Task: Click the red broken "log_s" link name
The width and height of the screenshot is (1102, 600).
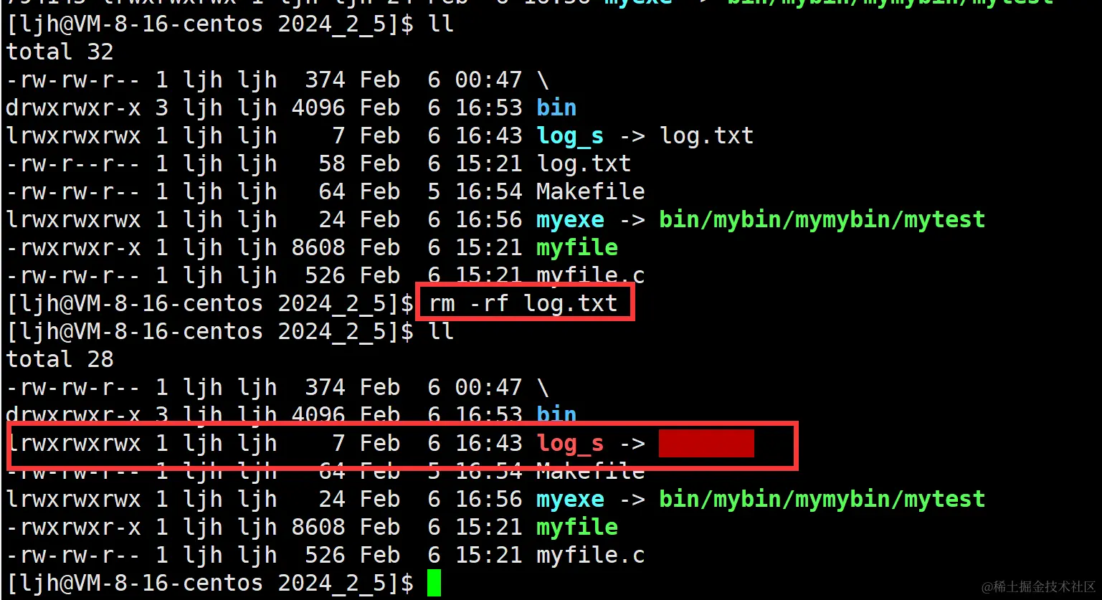Action: point(570,444)
